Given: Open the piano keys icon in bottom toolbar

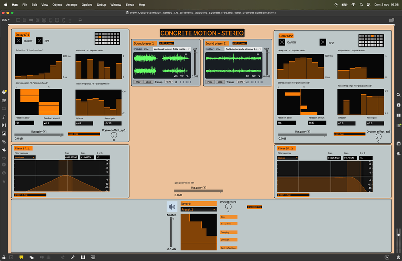Looking at the screenshot, I should [83, 257].
